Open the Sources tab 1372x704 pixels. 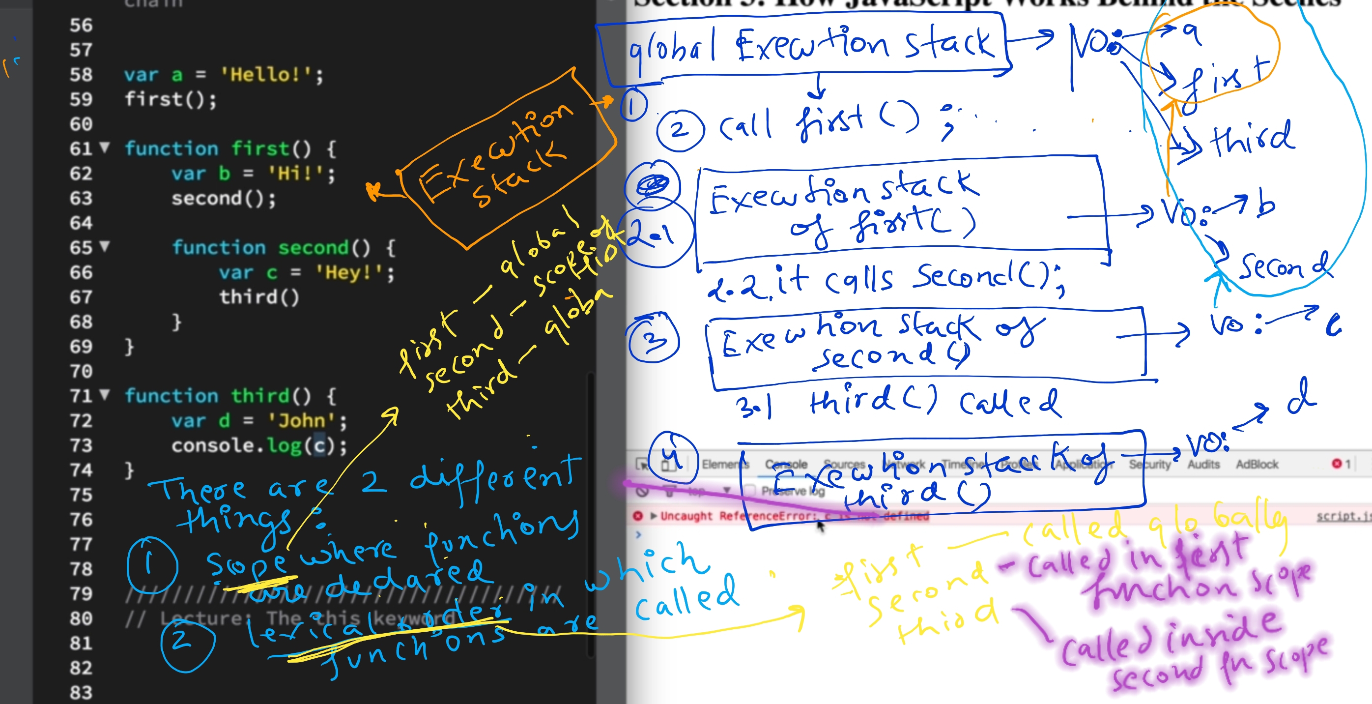845,465
